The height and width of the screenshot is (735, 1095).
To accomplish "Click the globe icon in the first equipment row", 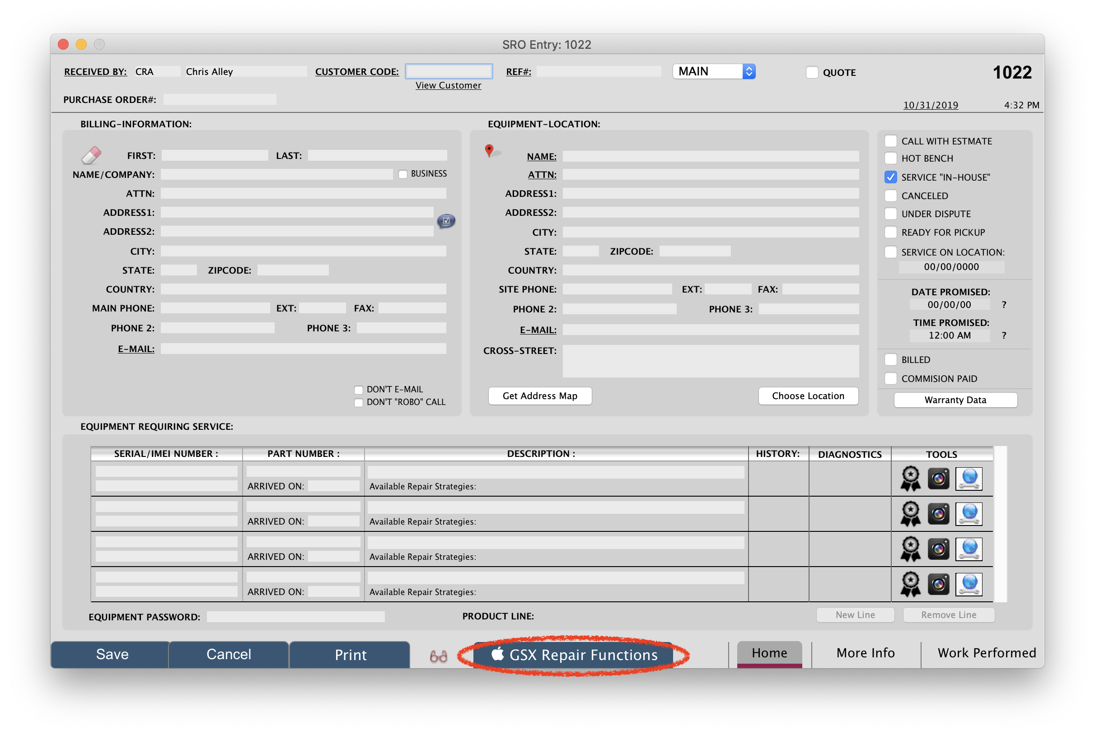I will tap(969, 479).
